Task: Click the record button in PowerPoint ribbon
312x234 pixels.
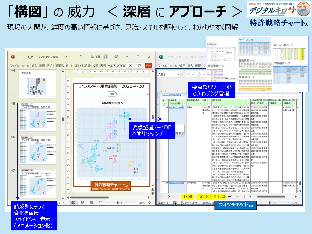Action: click(x=130, y=65)
